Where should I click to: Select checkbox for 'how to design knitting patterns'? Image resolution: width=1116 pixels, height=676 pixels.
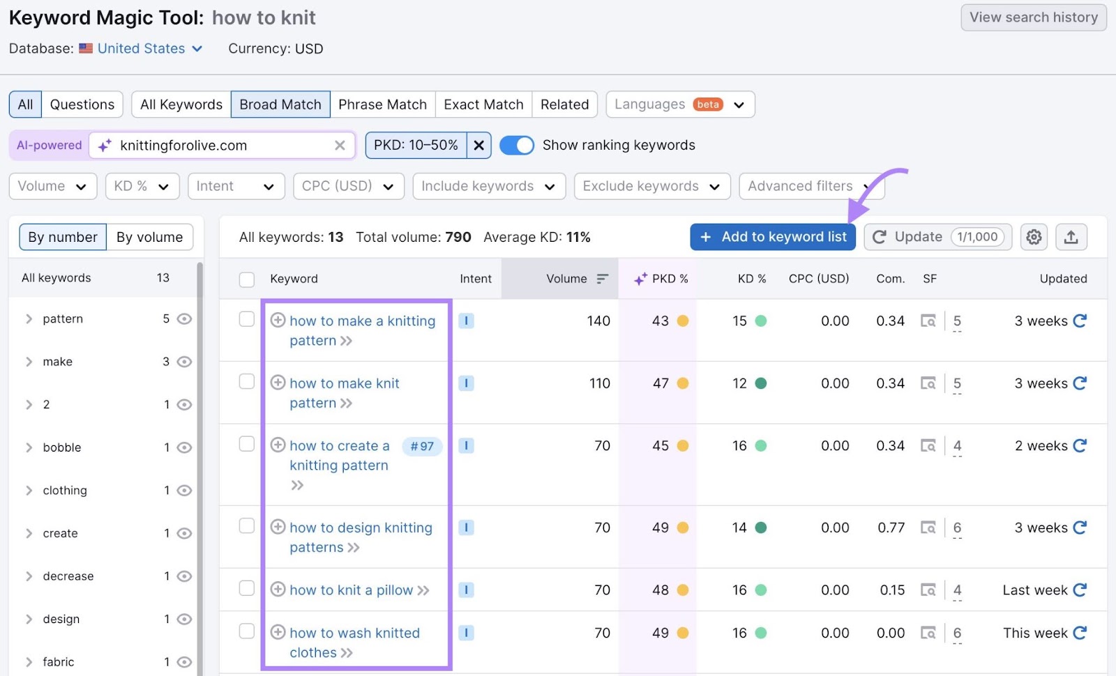247,525
